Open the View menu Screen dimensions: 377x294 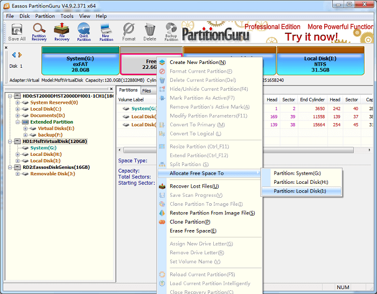point(85,16)
